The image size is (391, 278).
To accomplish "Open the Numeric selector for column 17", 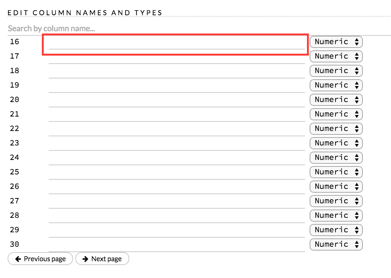I will [336, 56].
